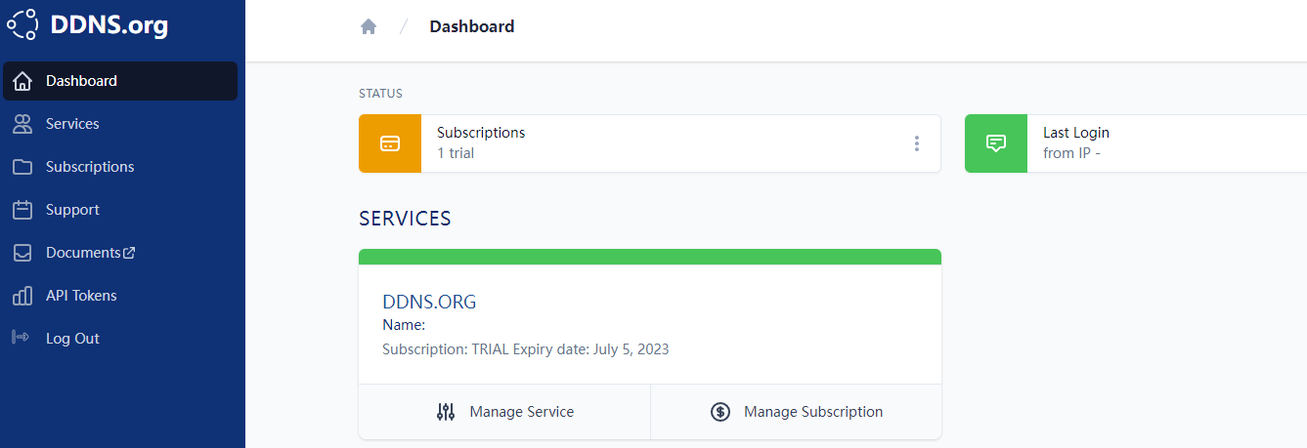Viewport: 1307px width, 448px height.
Task: Click the home breadcrumb icon
Action: coord(369,27)
